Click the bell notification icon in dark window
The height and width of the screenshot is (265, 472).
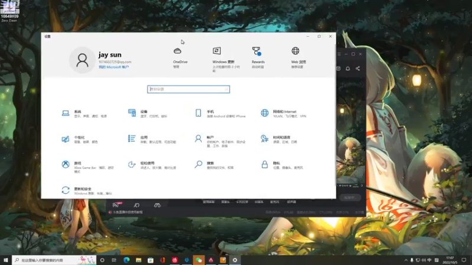348,68
